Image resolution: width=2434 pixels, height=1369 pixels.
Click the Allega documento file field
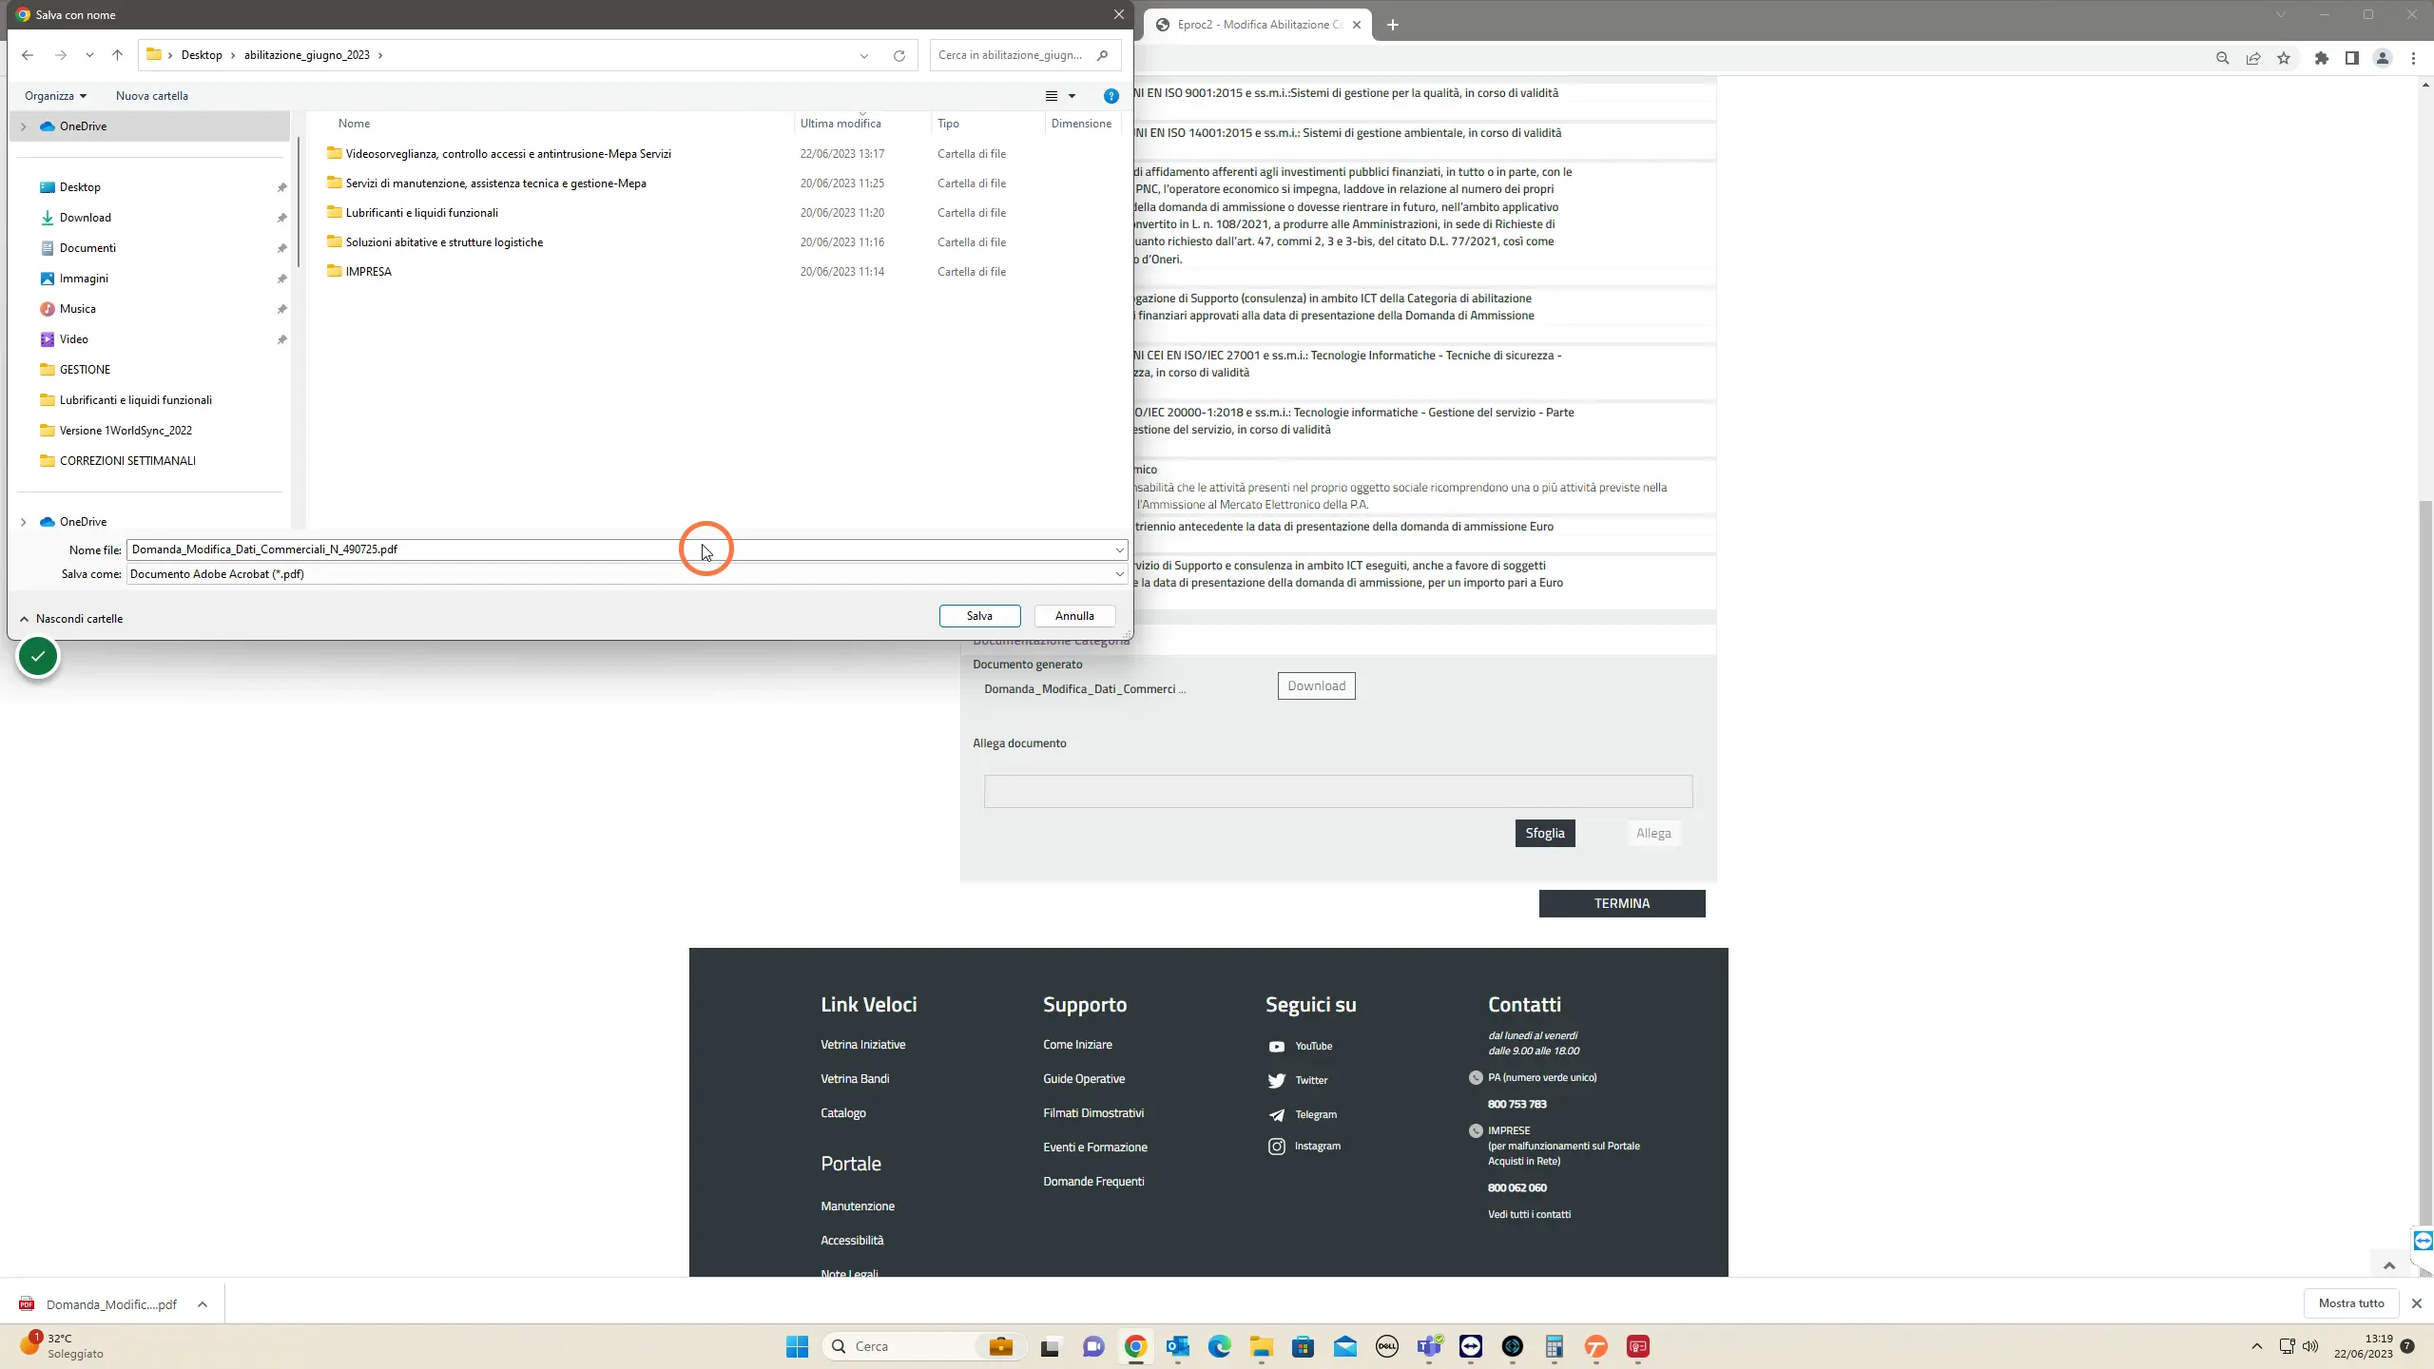click(x=1338, y=791)
